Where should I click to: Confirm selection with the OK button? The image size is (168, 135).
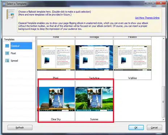pos(136,127)
